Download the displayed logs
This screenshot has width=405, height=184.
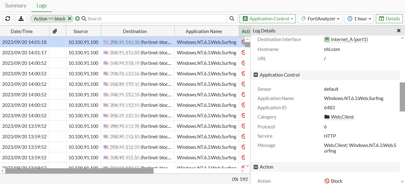21,19
